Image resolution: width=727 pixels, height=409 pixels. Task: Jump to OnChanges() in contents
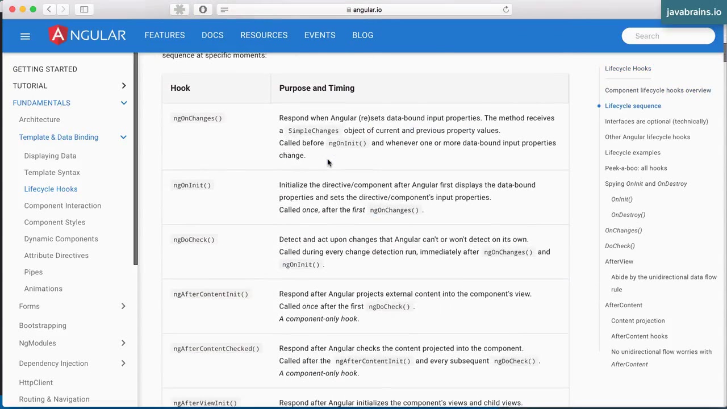(624, 230)
